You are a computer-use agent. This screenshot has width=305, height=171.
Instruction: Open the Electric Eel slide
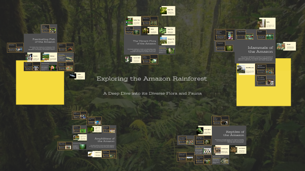tap(32, 66)
